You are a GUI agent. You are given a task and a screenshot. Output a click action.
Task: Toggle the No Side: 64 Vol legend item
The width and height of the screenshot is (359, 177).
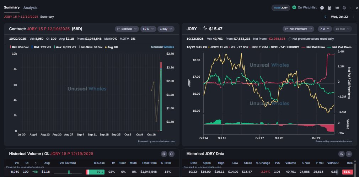pos(91,47)
